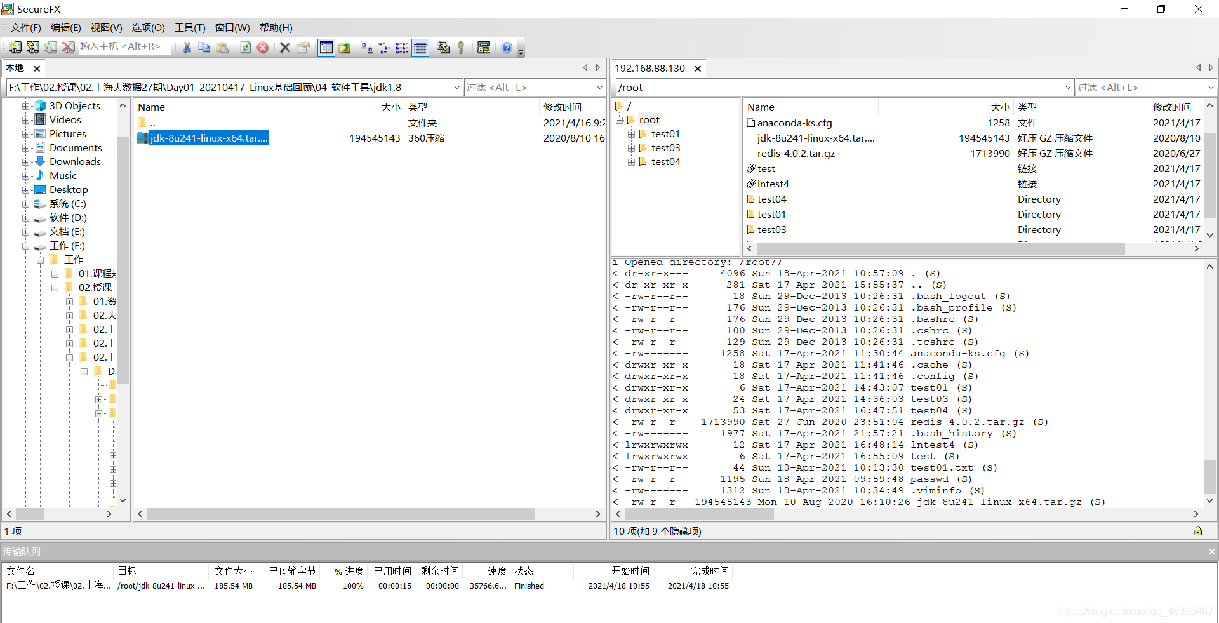Click the Paste clipboard icon
The image size is (1219, 623).
click(222, 48)
